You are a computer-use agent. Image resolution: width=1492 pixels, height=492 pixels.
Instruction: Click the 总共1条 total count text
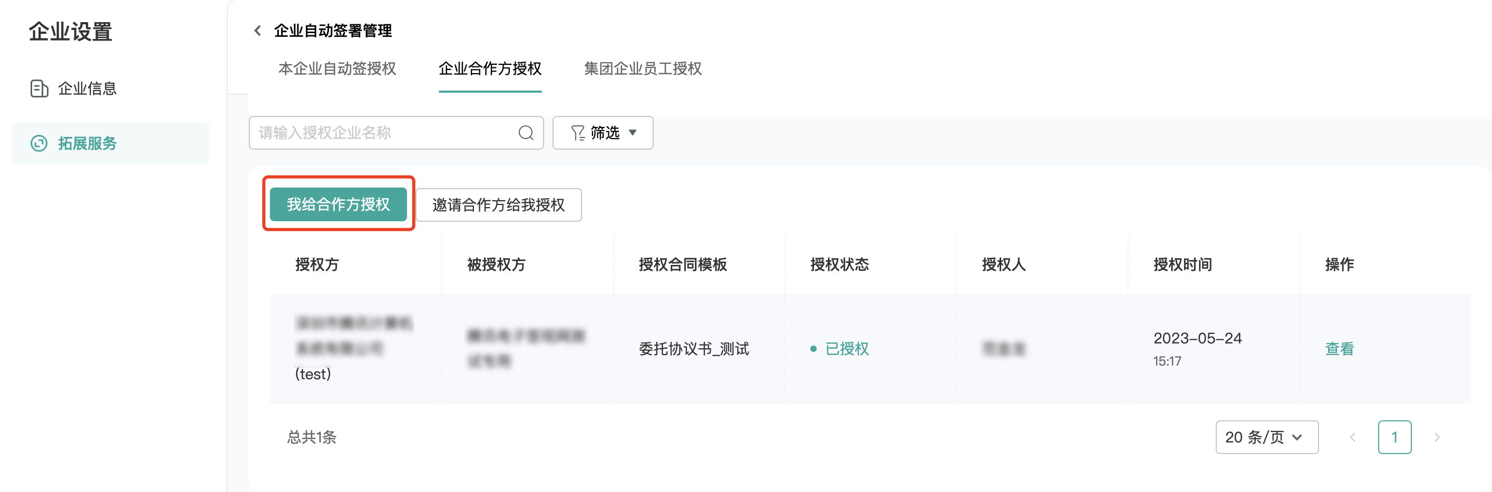312,437
